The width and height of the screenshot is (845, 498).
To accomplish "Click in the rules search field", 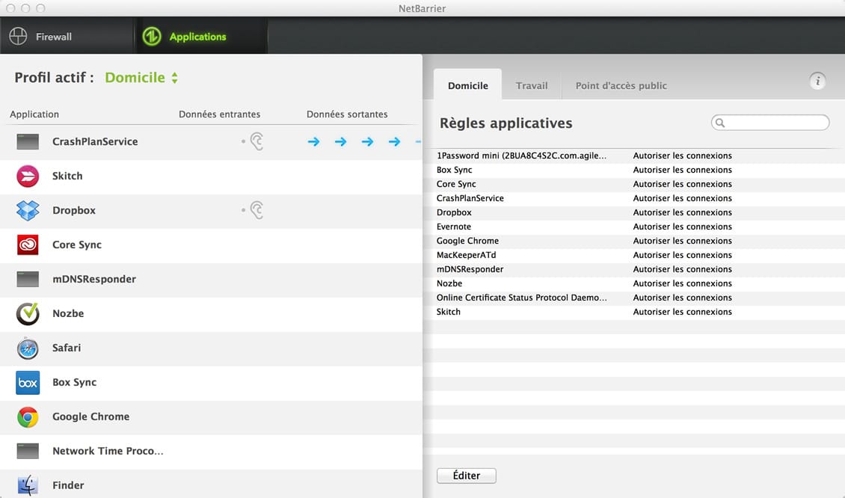I will 770,123.
